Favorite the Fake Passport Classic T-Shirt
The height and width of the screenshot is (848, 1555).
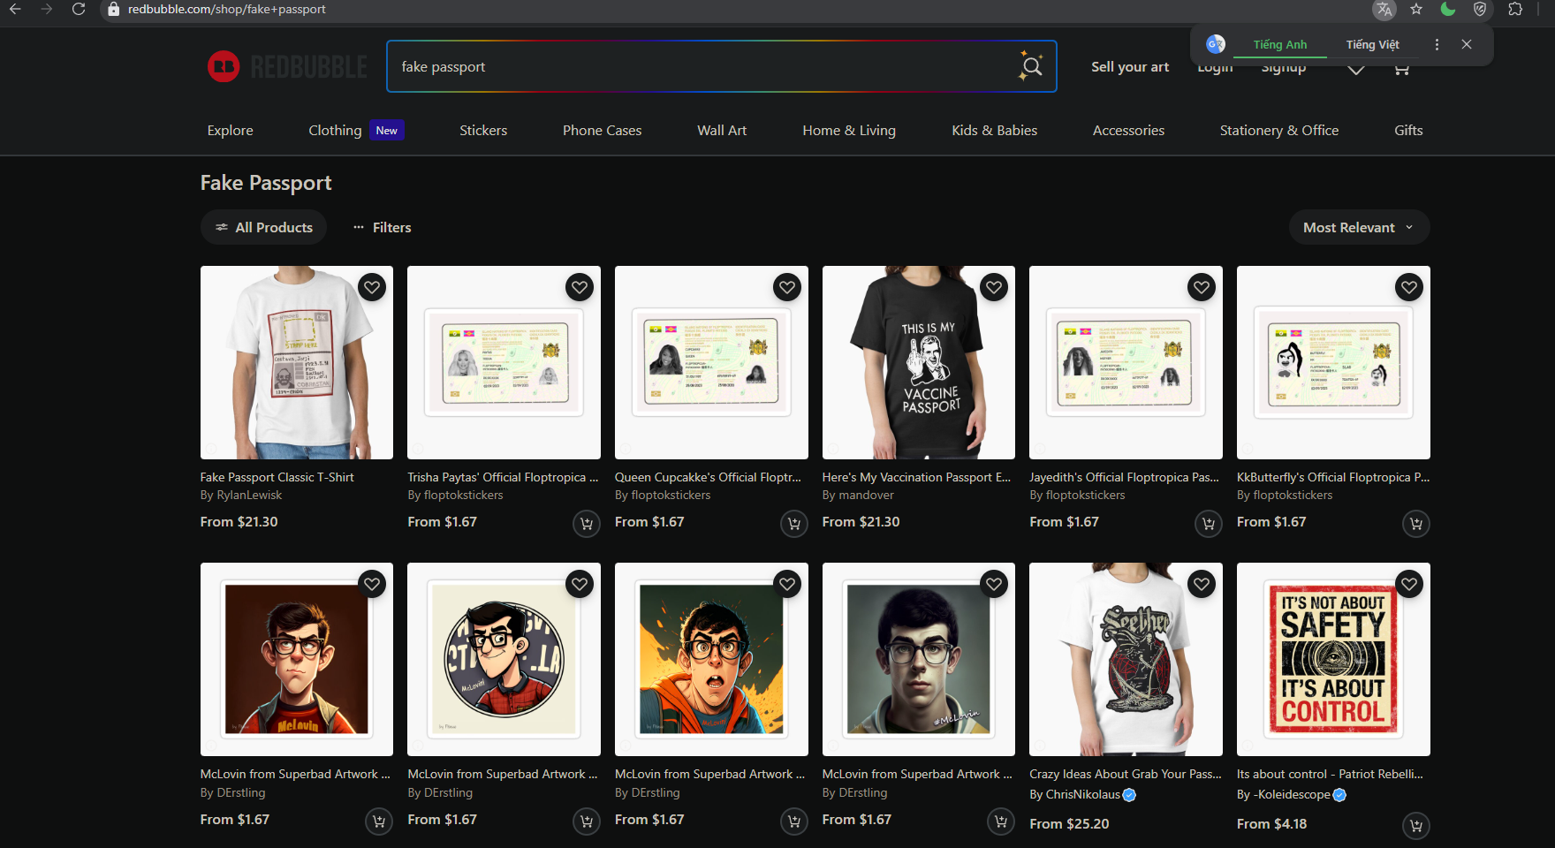(x=372, y=287)
